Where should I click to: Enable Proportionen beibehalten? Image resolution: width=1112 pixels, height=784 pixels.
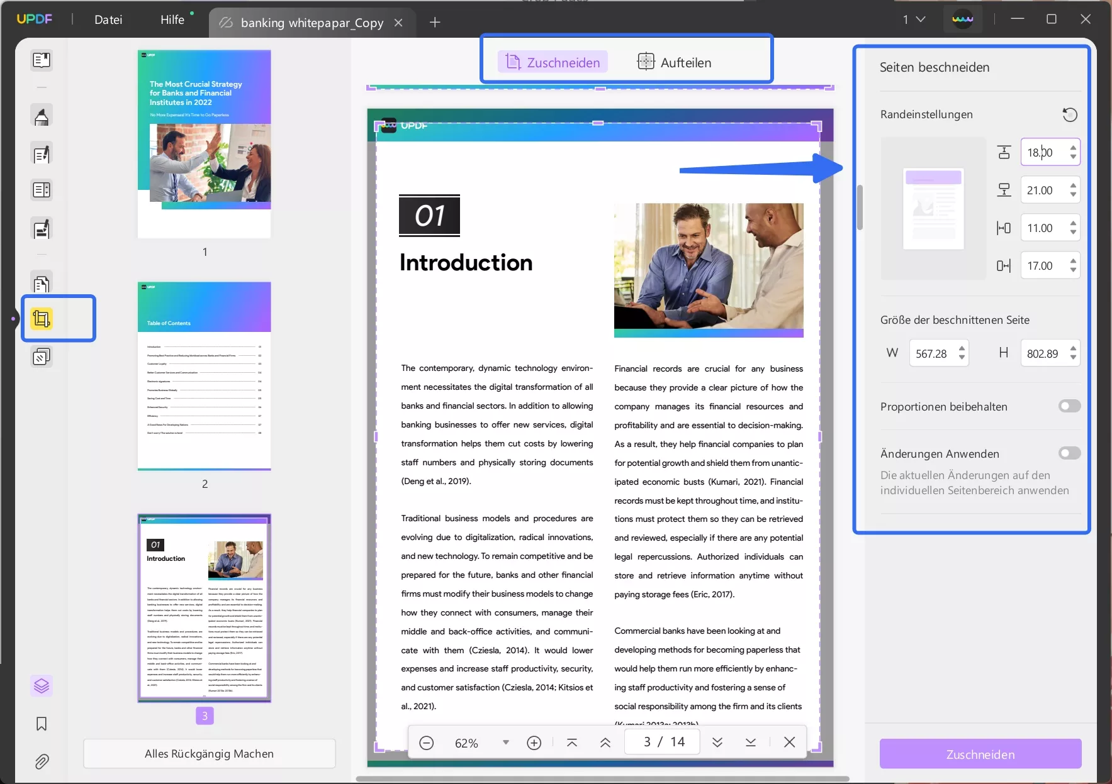[1069, 406]
